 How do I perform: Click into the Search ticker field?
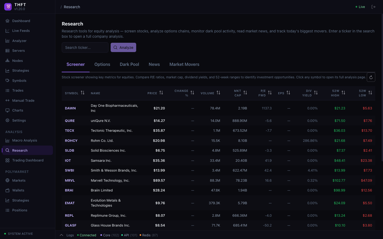pyautogui.click(x=85, y=47)
